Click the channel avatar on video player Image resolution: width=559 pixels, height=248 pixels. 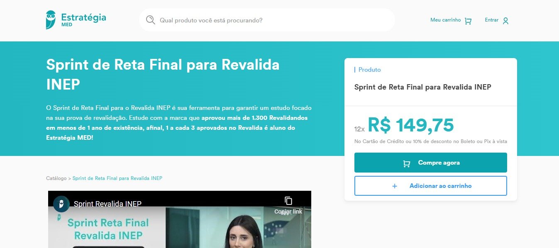click(x=61, y=204)
